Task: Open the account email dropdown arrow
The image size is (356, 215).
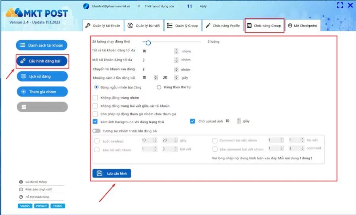Action: [139, 6]
